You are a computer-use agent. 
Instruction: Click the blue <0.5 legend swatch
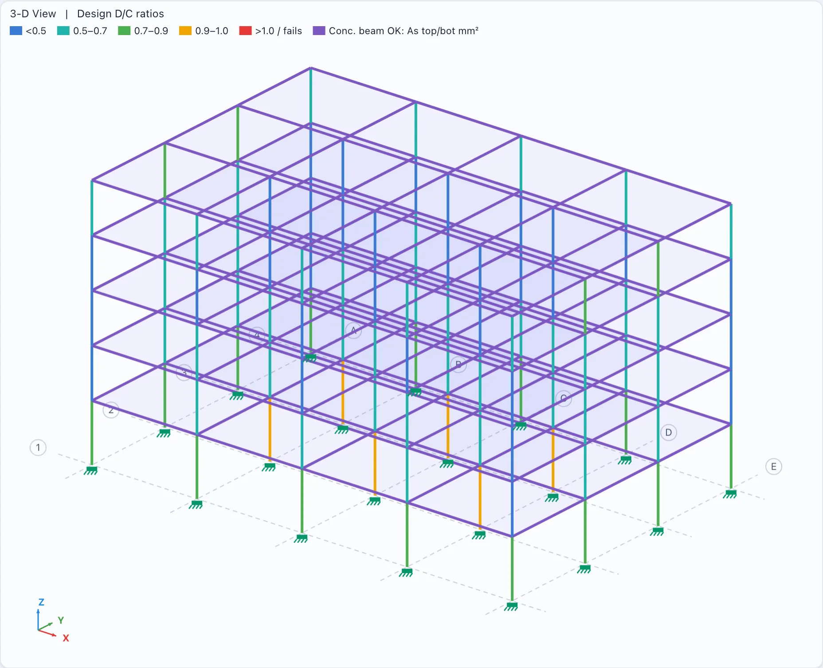tap(16, 31)
